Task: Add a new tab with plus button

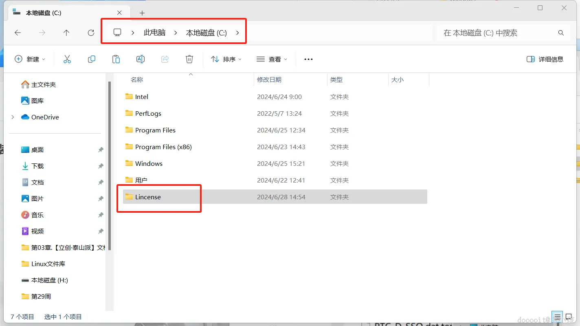Action: 142,13
